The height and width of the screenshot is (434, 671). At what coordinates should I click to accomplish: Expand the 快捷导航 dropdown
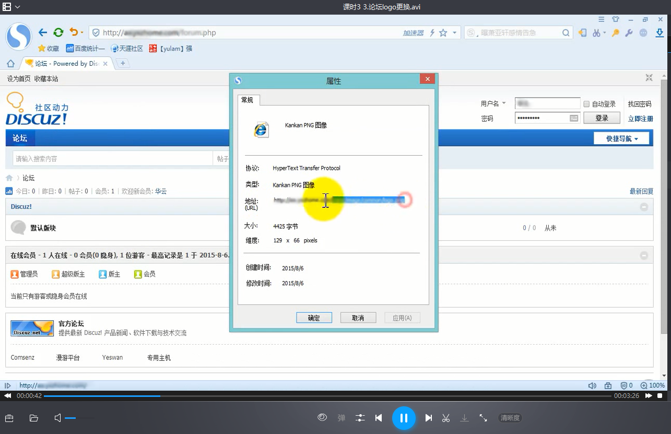[622, 138]
